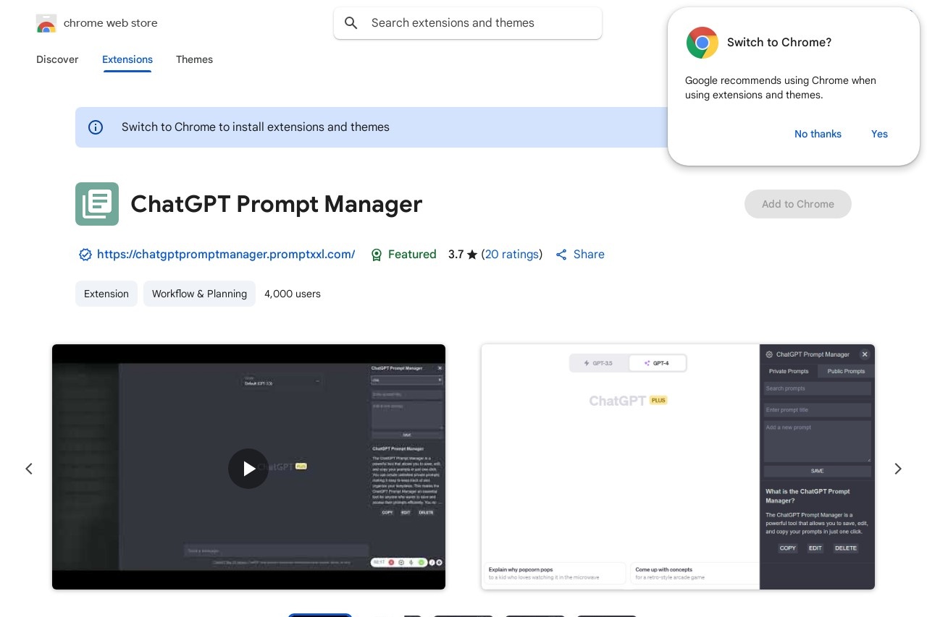Decline with No thanks
Screen dimensions: 927x617
click(818, 134)
